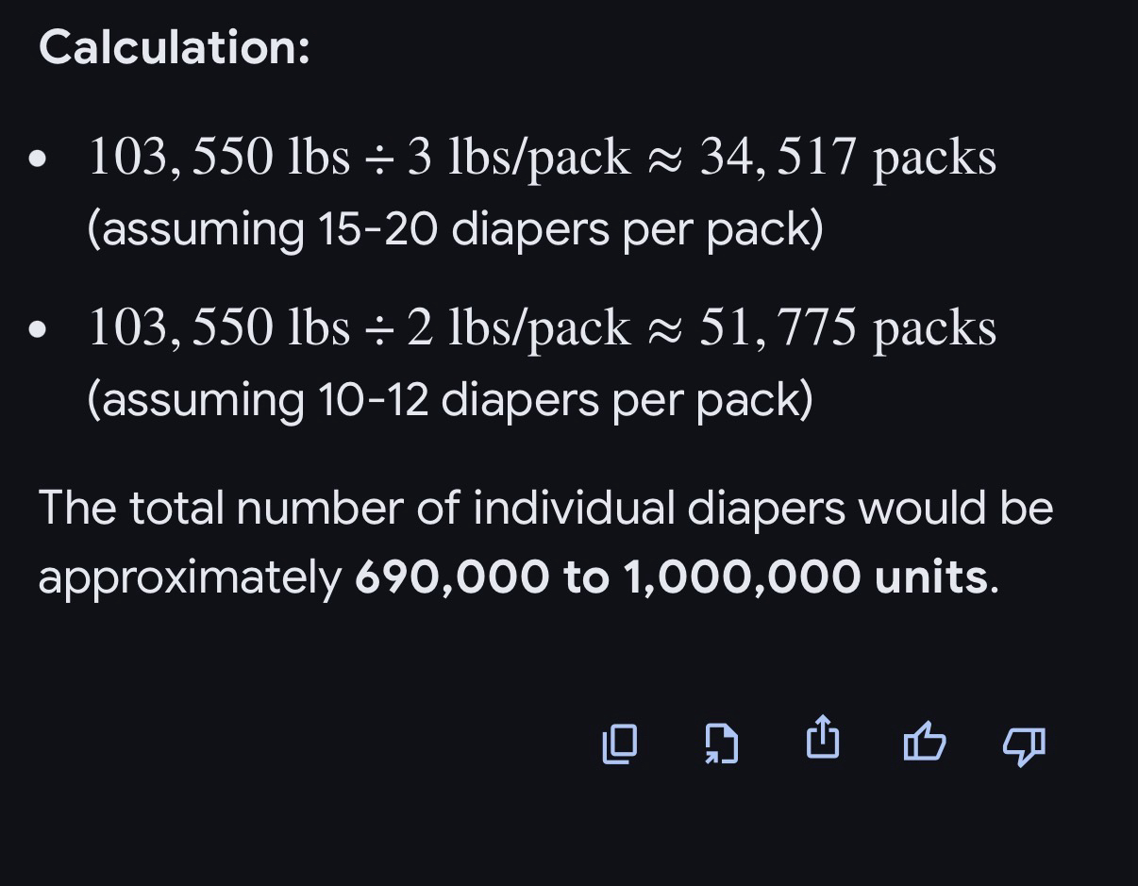Click "(assuming 10-12 diapers per pack)" note
Viewport: 1138px width, 886px height.
(x=450, y=400)
